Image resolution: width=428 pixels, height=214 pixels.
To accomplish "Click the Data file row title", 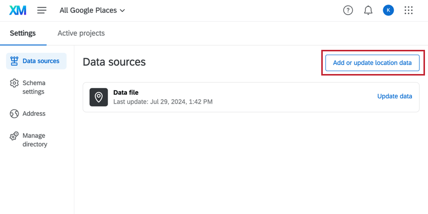I will 126,92.
